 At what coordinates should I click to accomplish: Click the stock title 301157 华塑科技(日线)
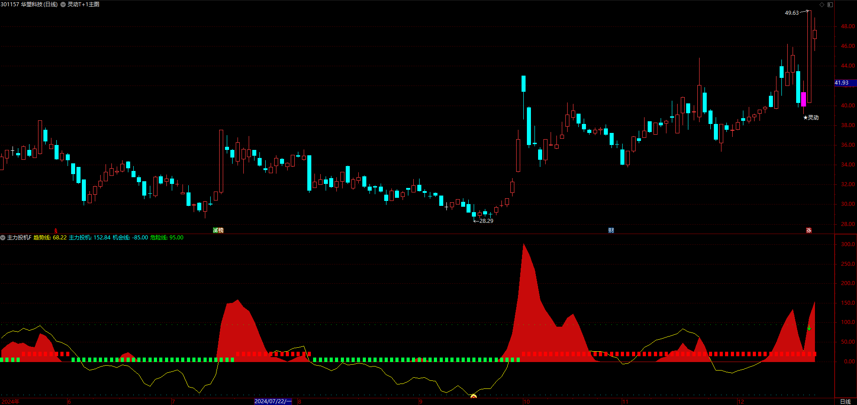click(29, 4)
